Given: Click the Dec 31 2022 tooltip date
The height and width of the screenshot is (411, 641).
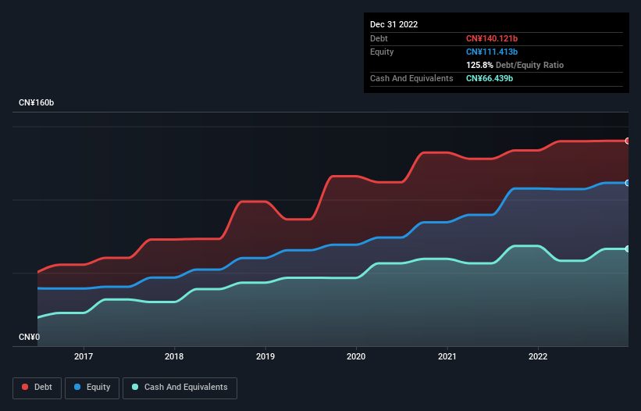Looking at the screenshot, I should coord(394,24).
